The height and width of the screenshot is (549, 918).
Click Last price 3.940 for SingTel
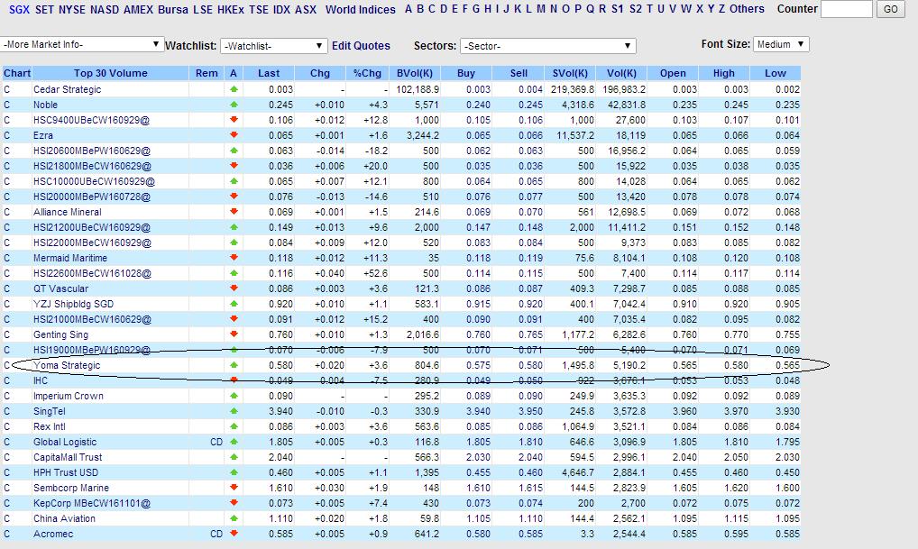(x=281, y=411)
